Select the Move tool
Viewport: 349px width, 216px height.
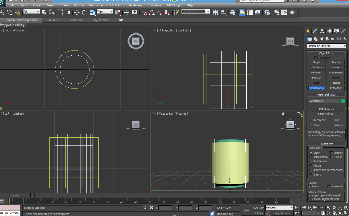(77, 13)
